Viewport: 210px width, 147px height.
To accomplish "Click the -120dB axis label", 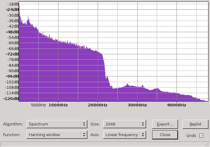I will click(11, 99).
